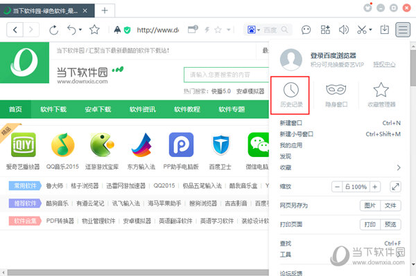This screenshot has width=416, height=276.
Task: Click the 百度卫士 shield app icon
Action: [x=220, y=145]
